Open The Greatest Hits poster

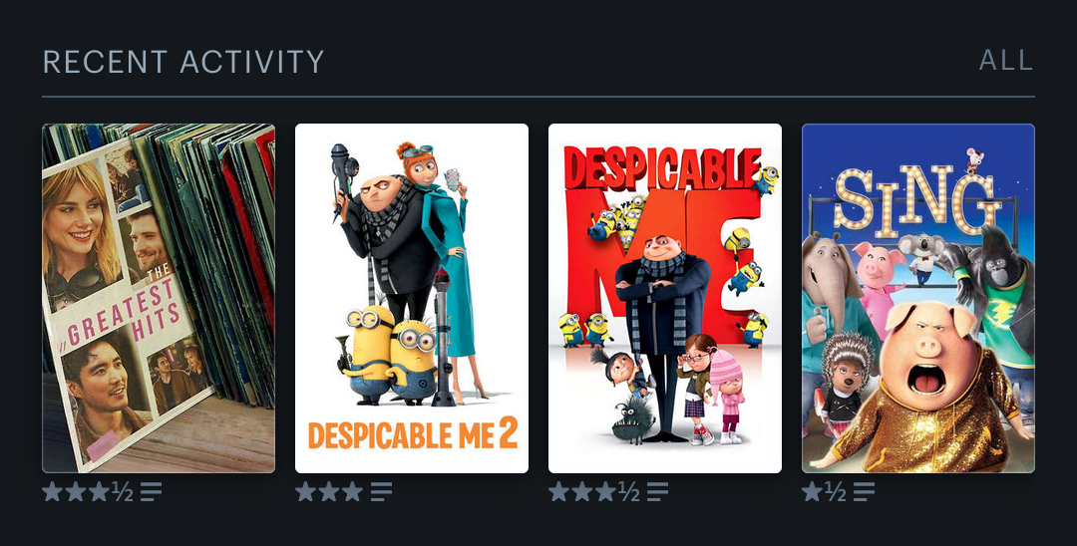[159, 298]
